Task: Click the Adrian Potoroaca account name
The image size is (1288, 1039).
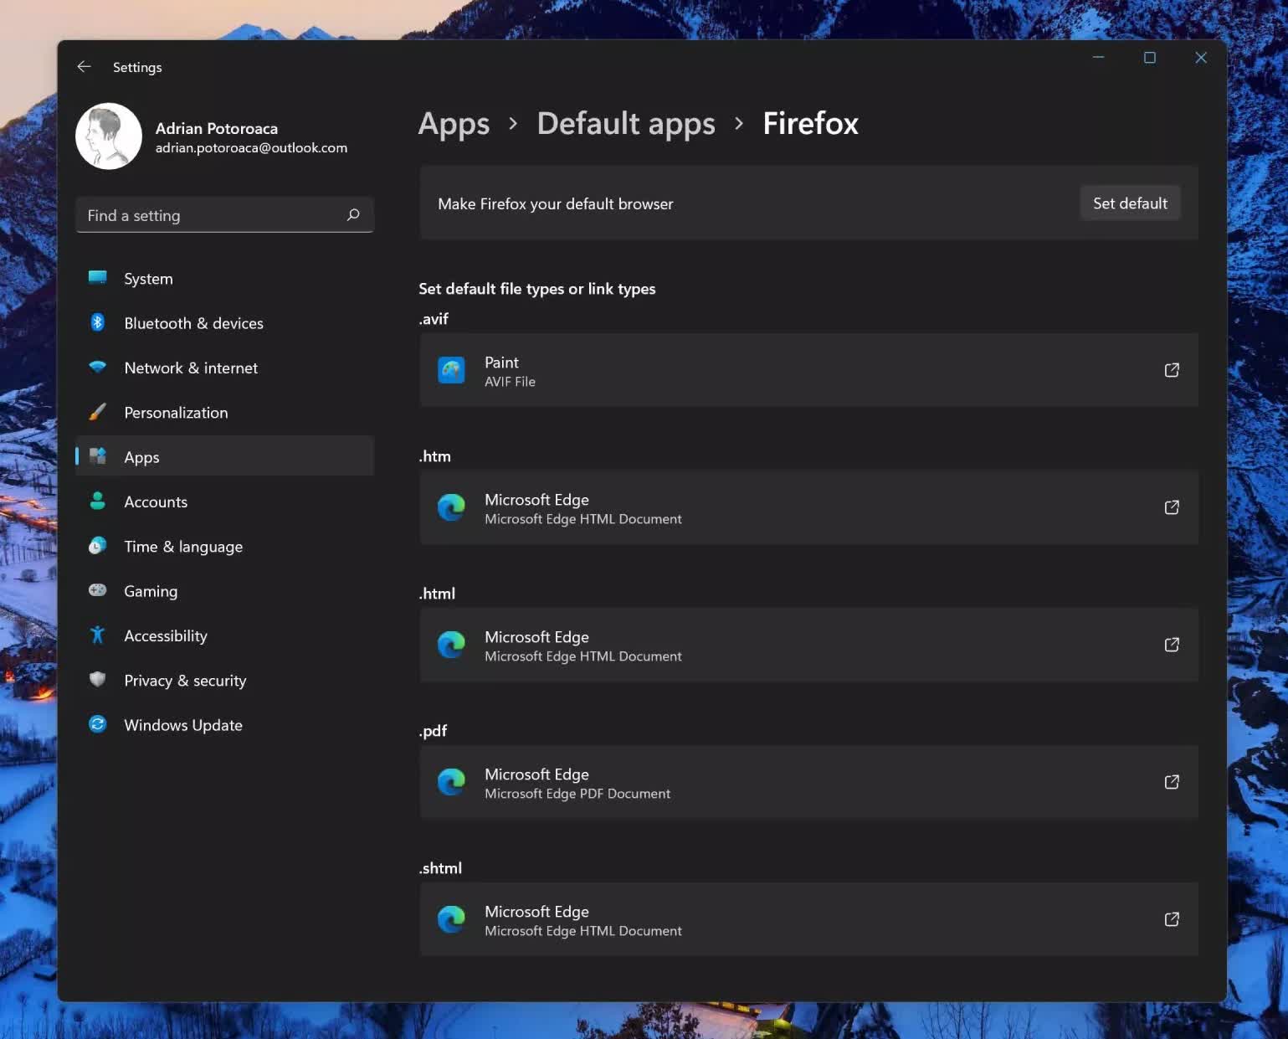Action: (x=217, y=128)
